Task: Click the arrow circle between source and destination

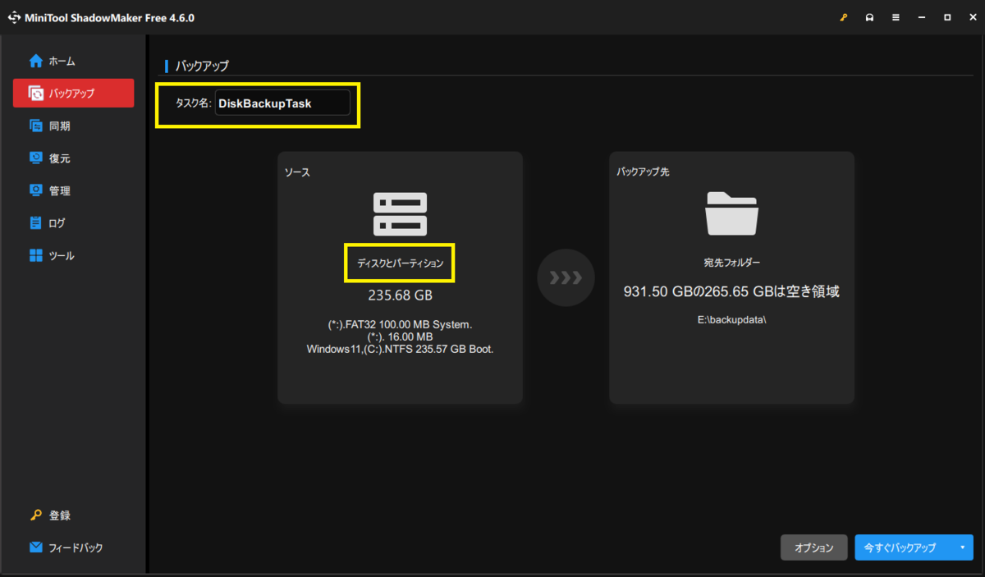Action: pyautogui.click(x=566, y=277)
